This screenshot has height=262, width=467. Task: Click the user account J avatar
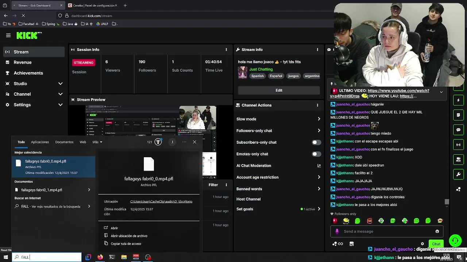coord(172,142)
